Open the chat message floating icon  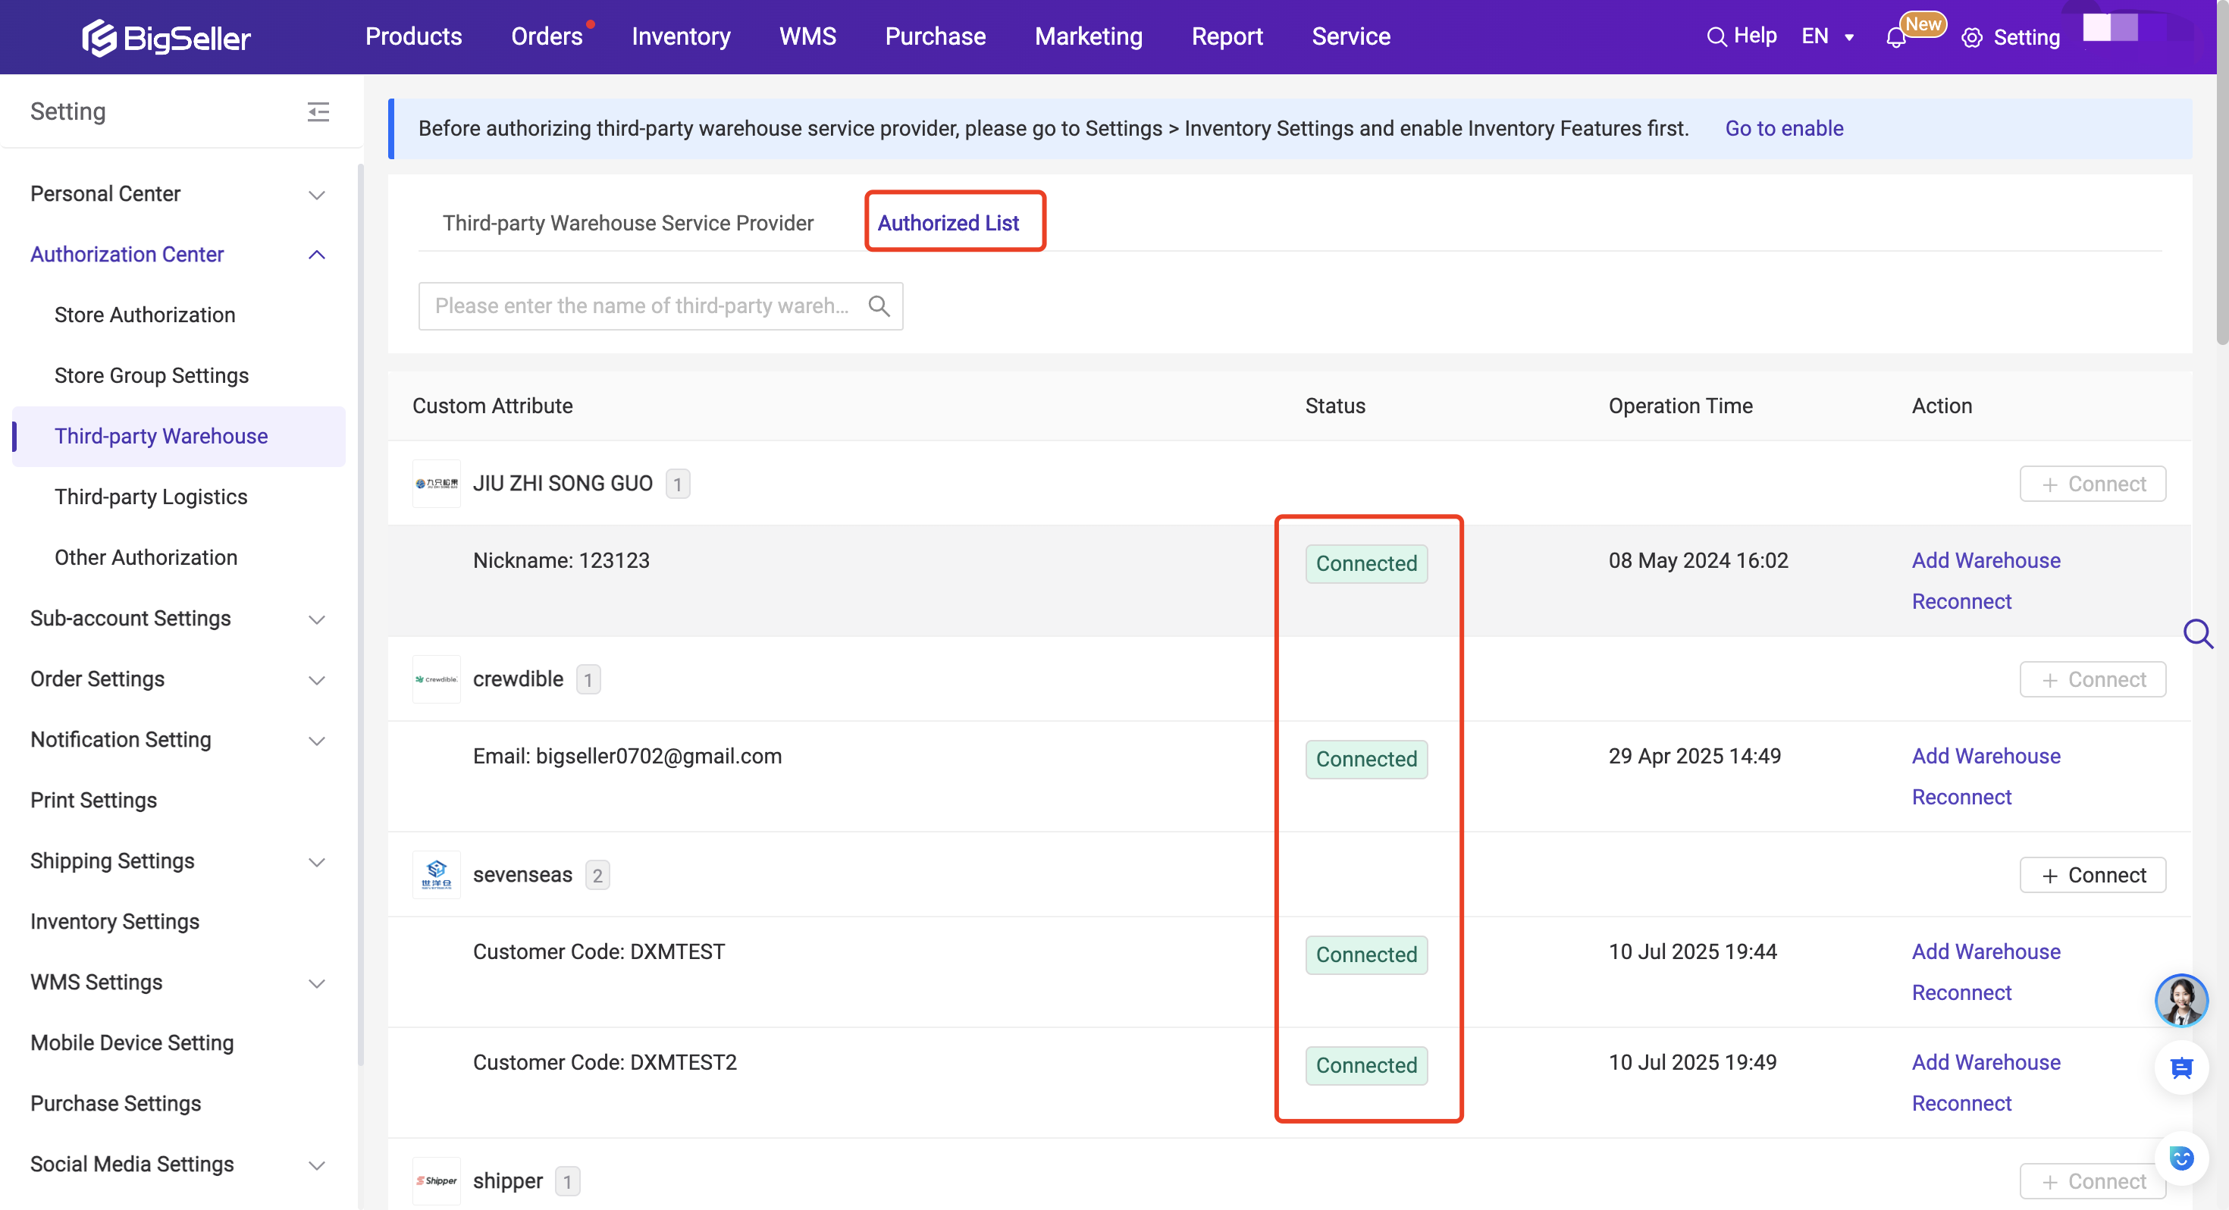2181,1067
